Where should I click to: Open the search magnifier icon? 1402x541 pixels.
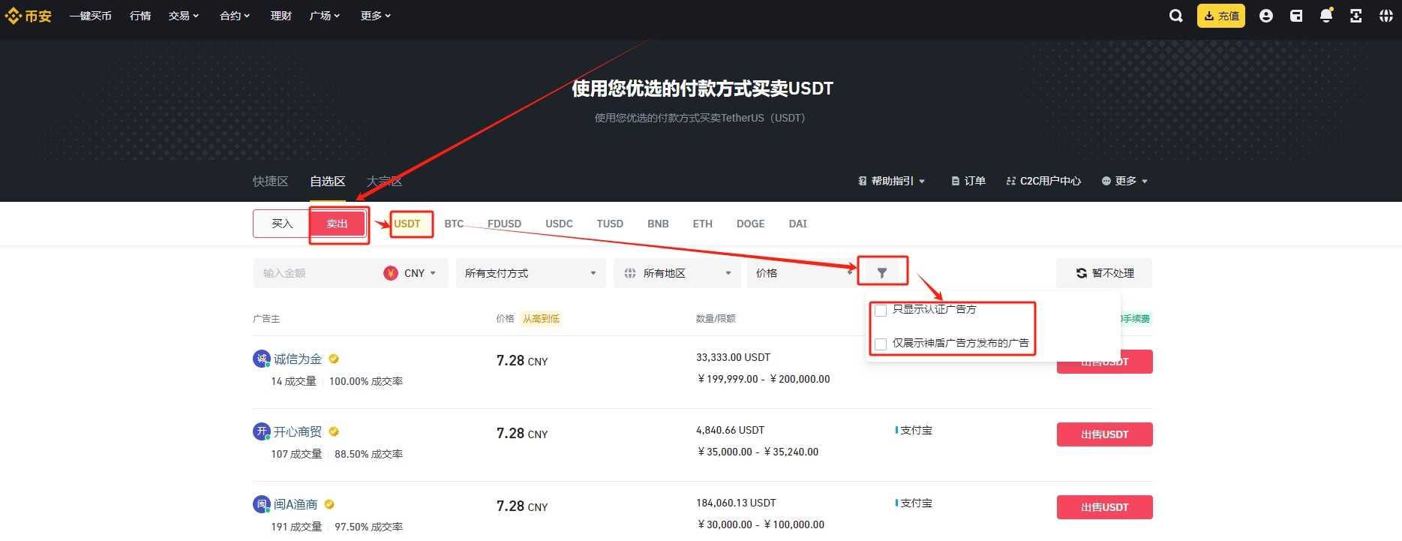1175,16
